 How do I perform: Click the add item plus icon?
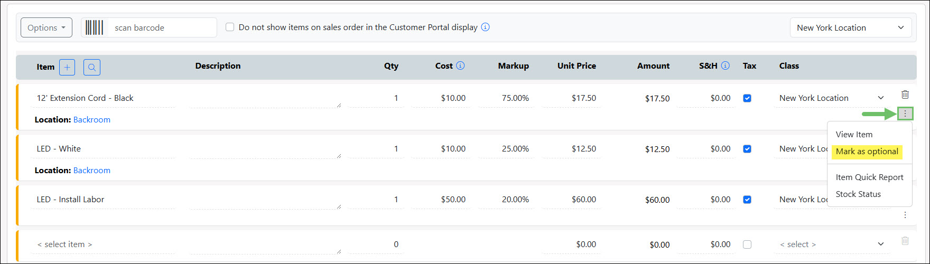pyautogui.click(x=67, y=67)
